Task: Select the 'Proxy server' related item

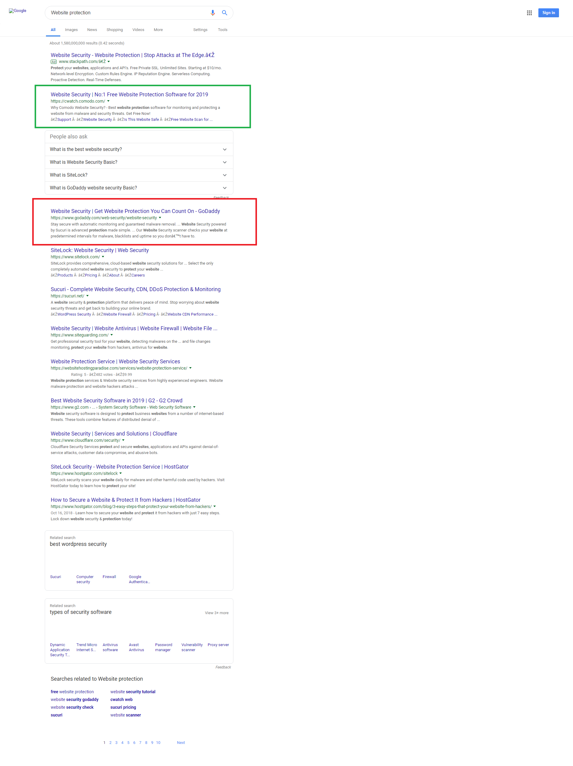Action: pyautogui.click(x=218, y=645)
